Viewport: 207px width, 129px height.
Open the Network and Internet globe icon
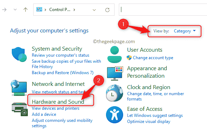(19, 88)
